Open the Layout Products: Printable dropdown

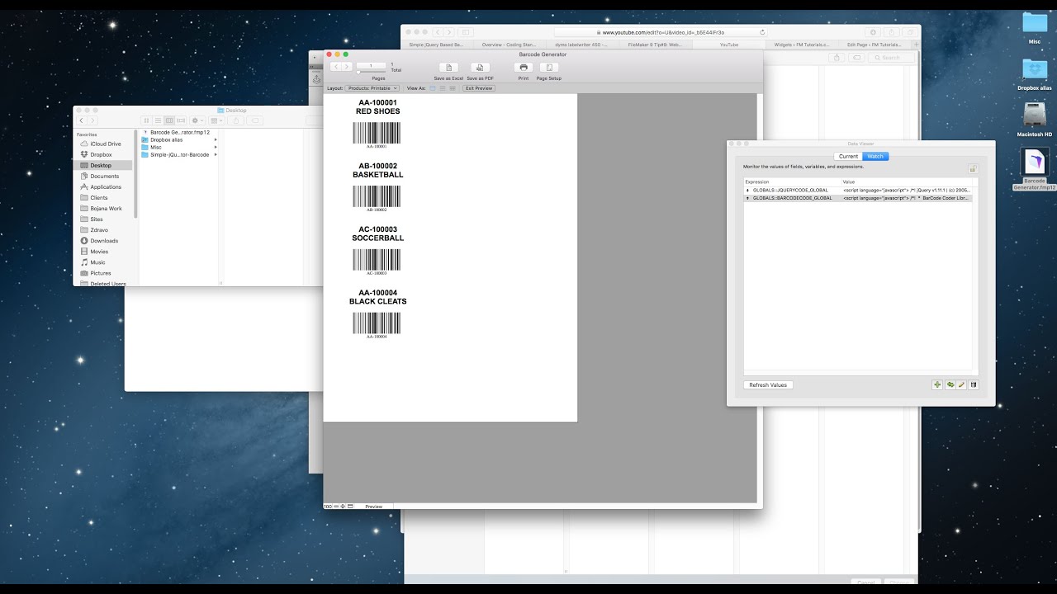pyautogui.click(x=372, y=87)
